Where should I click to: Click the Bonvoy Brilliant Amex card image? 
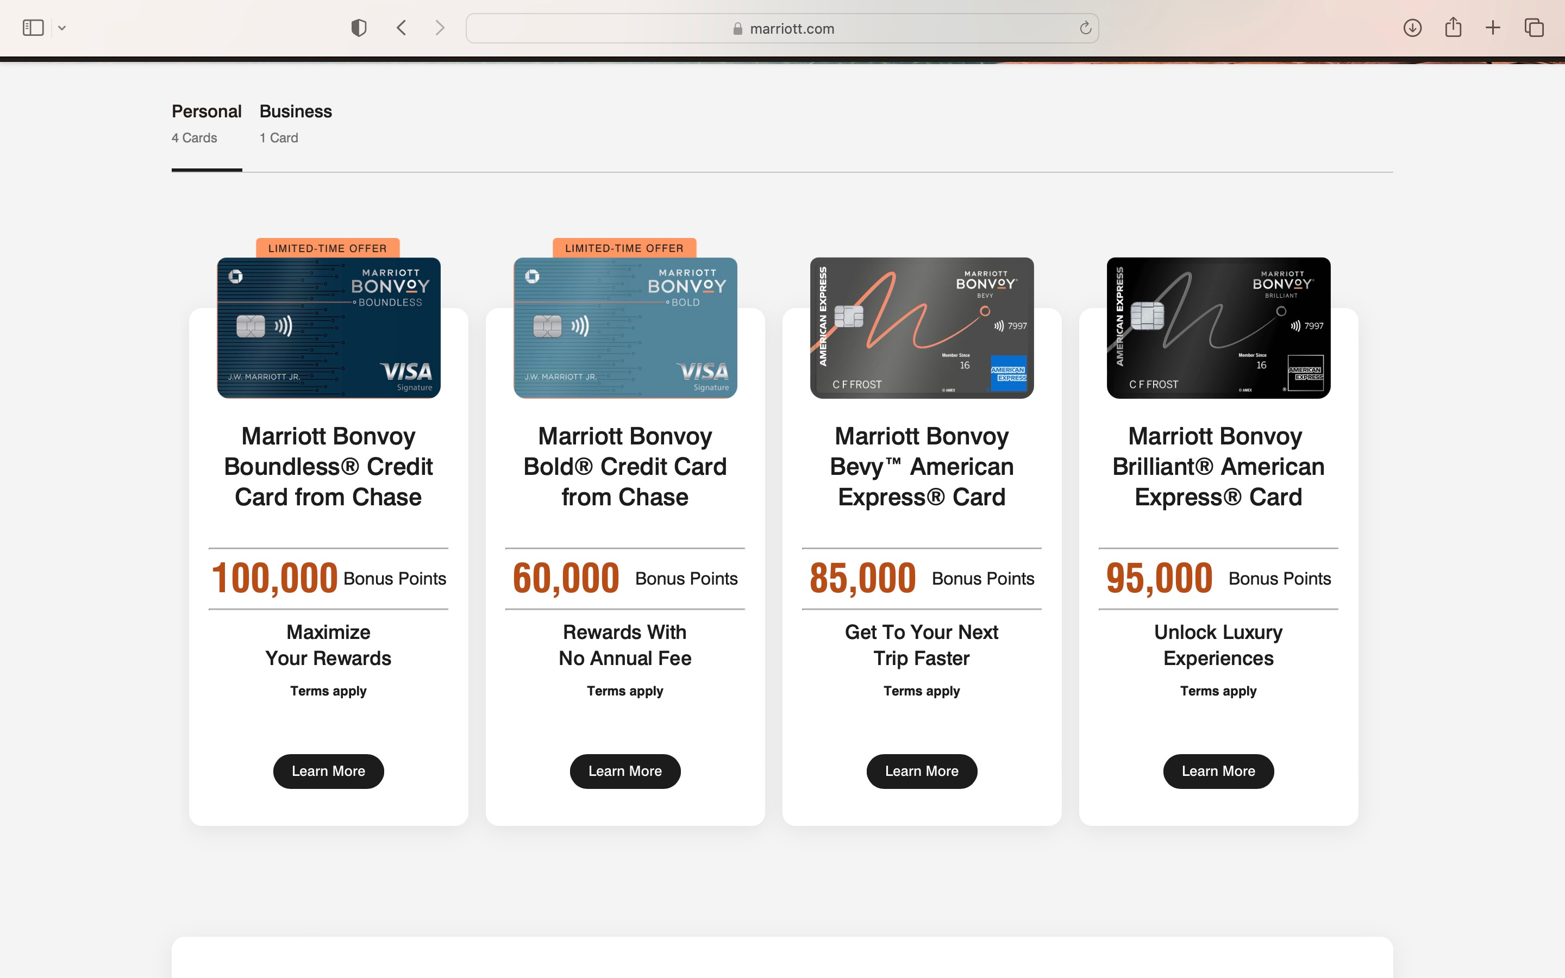coord(1218,328)
